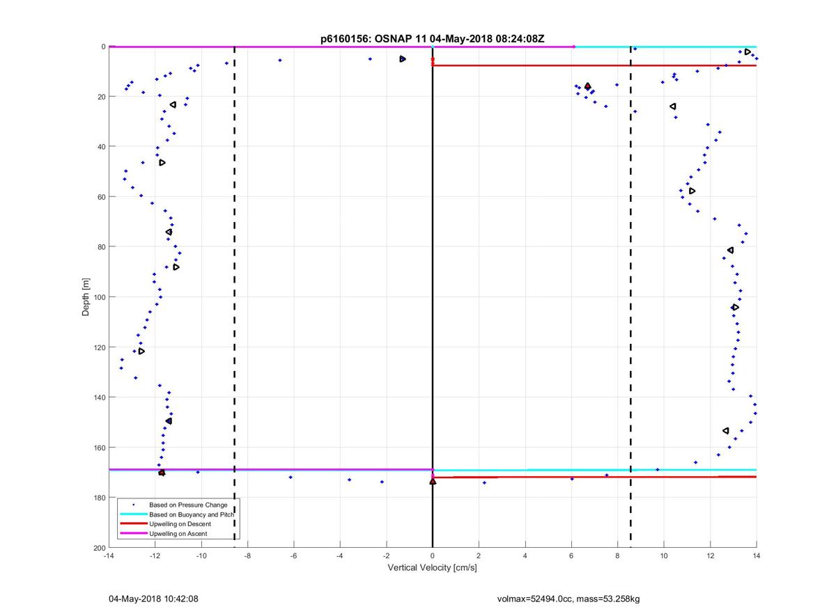Click x-axis tick label '-14'
The height and width of the screenshot is (616, 836).
(x=109, y=555)
